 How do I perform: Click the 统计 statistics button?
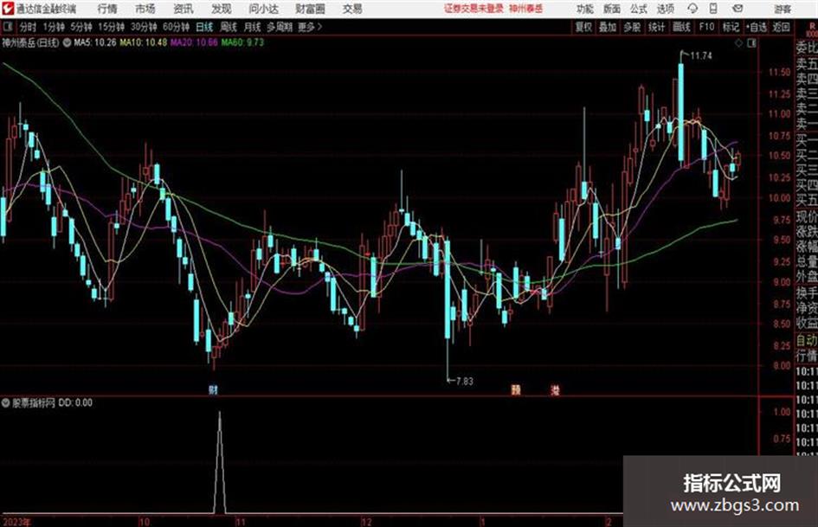click(656, 27)
